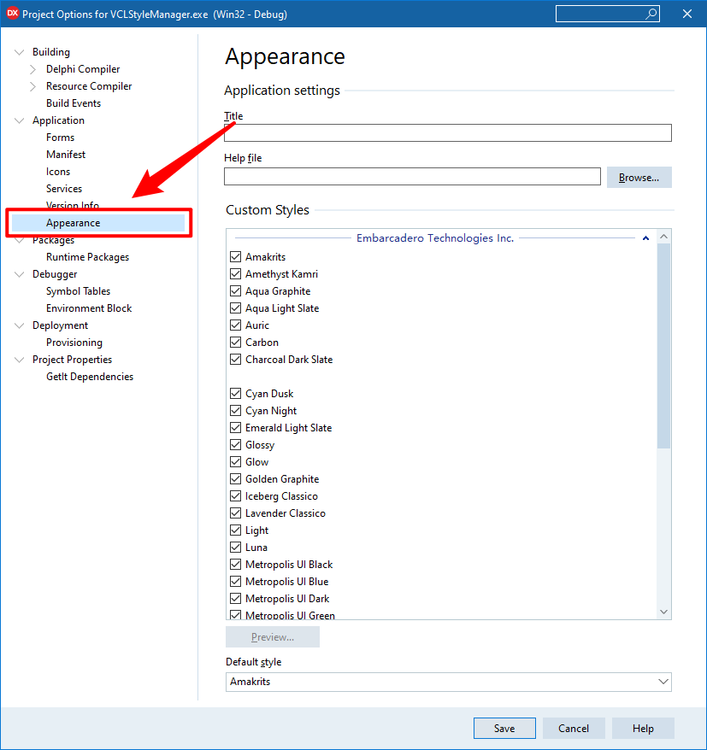Open Help for project options
Viewport: 707px width, 750px height.
coord(643,728)
